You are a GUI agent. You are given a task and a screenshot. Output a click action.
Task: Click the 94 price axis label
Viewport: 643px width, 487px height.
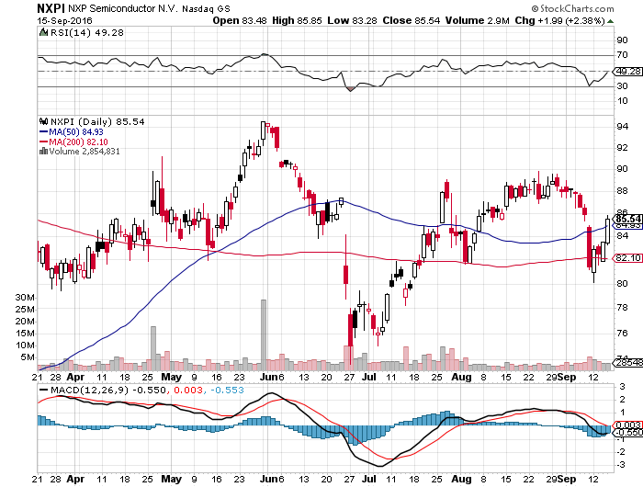click(622, 127)
